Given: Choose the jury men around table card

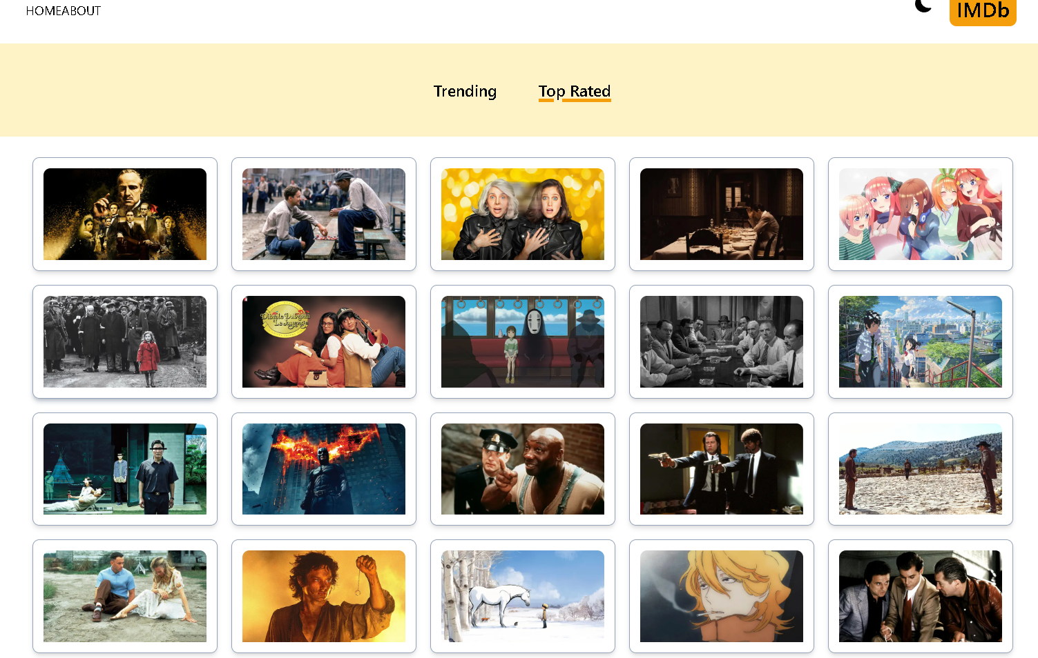Looking at the screenshot, I should pyautogui.click(x=722, y=341).
